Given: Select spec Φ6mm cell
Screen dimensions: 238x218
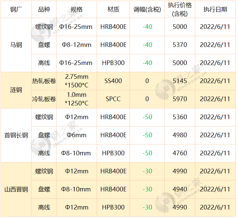Looking at the screenshot, I should (x=77, y=135).
